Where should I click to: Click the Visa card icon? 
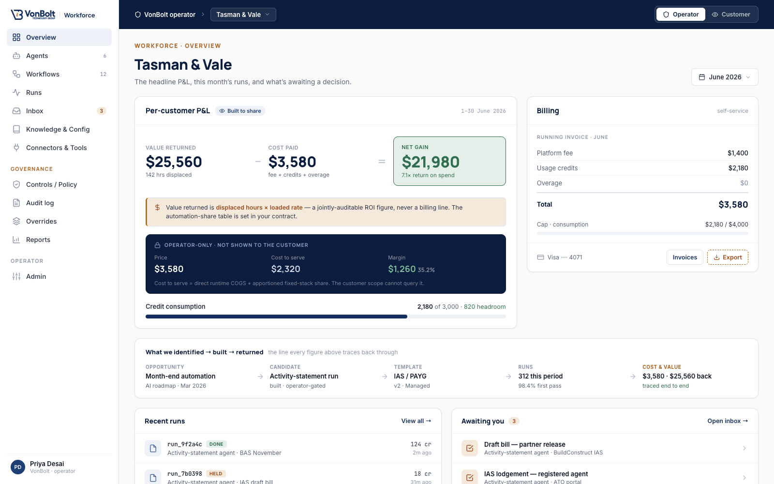pos(540,257)
